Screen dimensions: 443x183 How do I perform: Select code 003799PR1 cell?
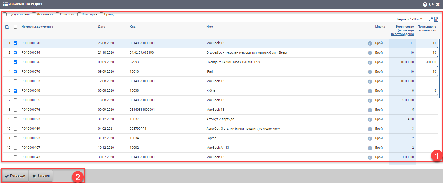138,129
